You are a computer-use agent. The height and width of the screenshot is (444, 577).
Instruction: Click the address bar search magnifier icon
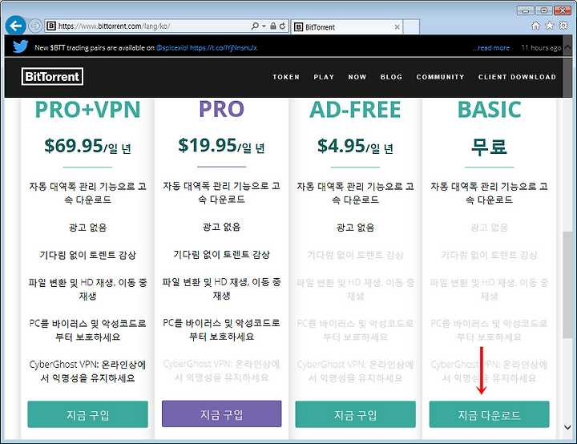point(255,26)
